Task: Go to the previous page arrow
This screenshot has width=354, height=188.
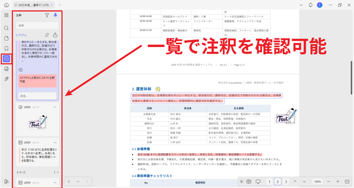Action: click(295, 181)
